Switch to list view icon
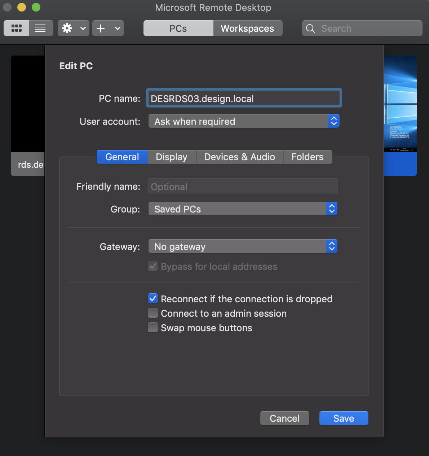The image size is (429, 456). pos(41,28)
